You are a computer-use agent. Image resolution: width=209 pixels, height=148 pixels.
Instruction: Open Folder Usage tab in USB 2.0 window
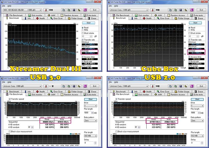click(x=182, y=92)
